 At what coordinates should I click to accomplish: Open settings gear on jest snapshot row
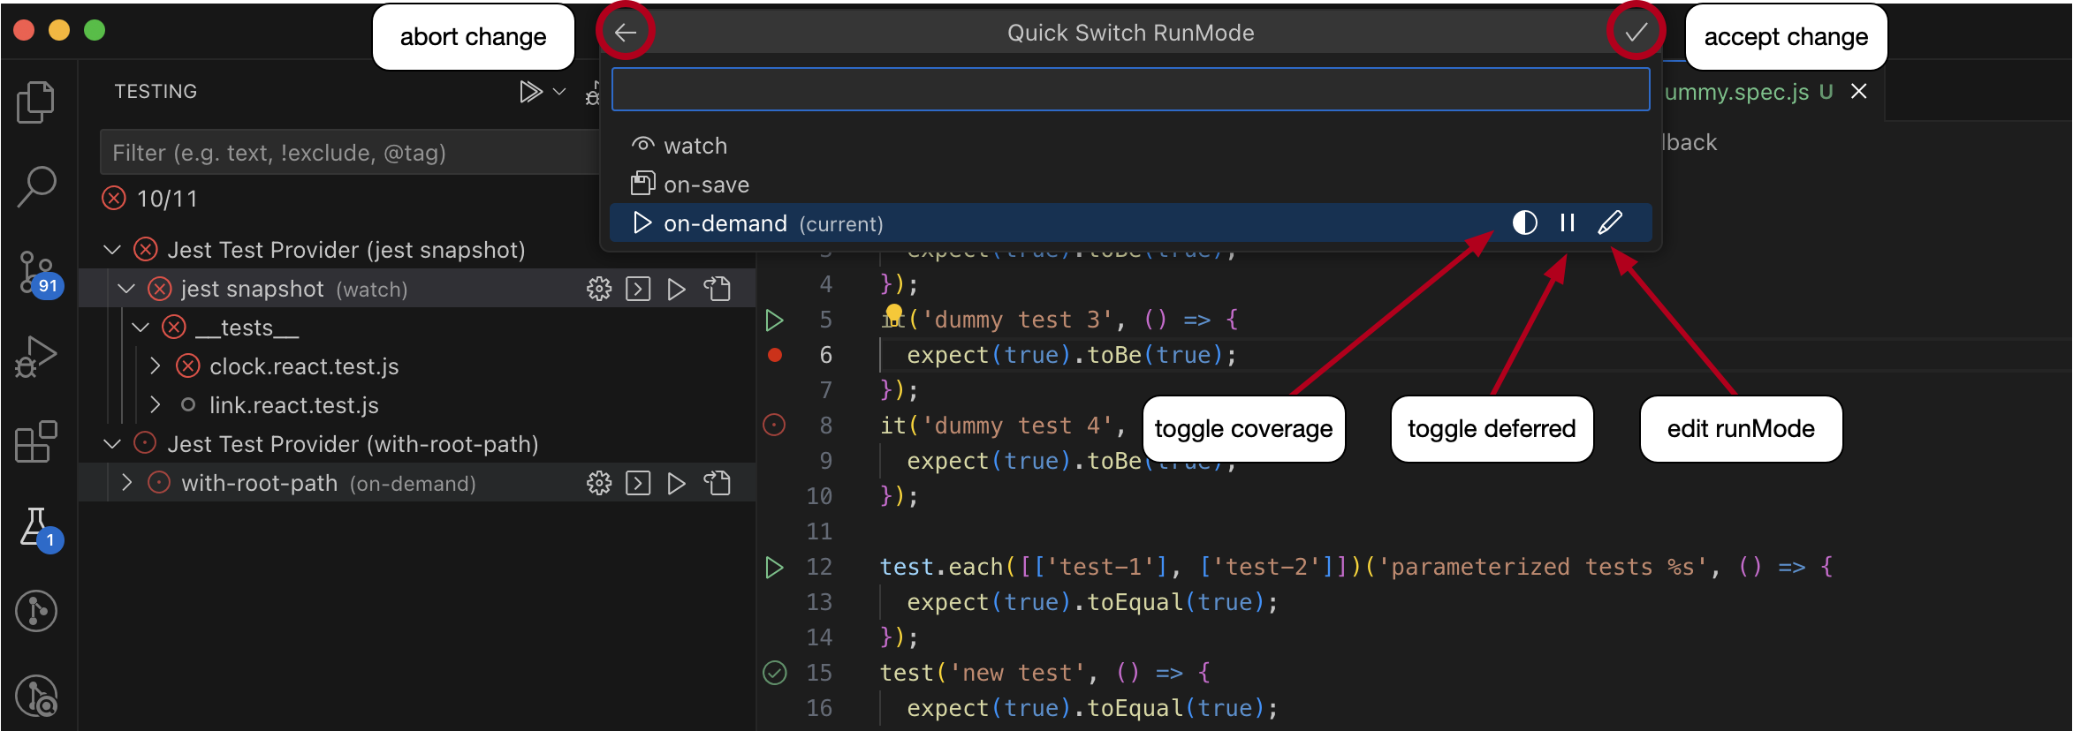599,289
